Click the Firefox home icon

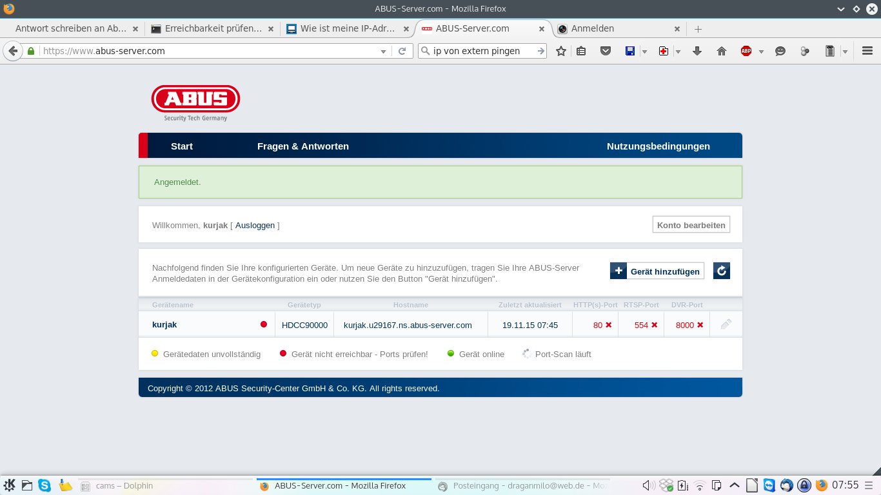722,51
